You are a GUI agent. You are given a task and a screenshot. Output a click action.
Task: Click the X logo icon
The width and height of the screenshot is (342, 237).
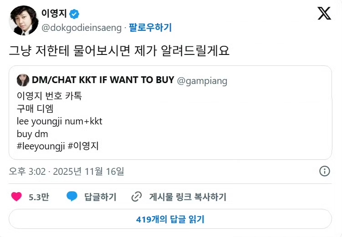324,14
